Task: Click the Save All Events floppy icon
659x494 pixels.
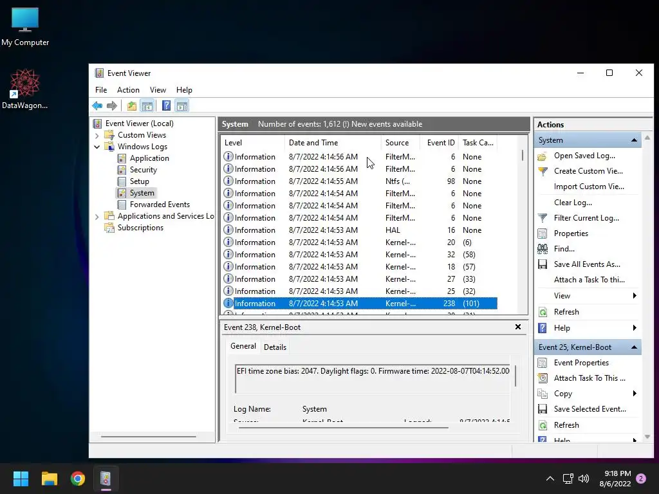Action: pyautogui.click(x=543, y=264)
